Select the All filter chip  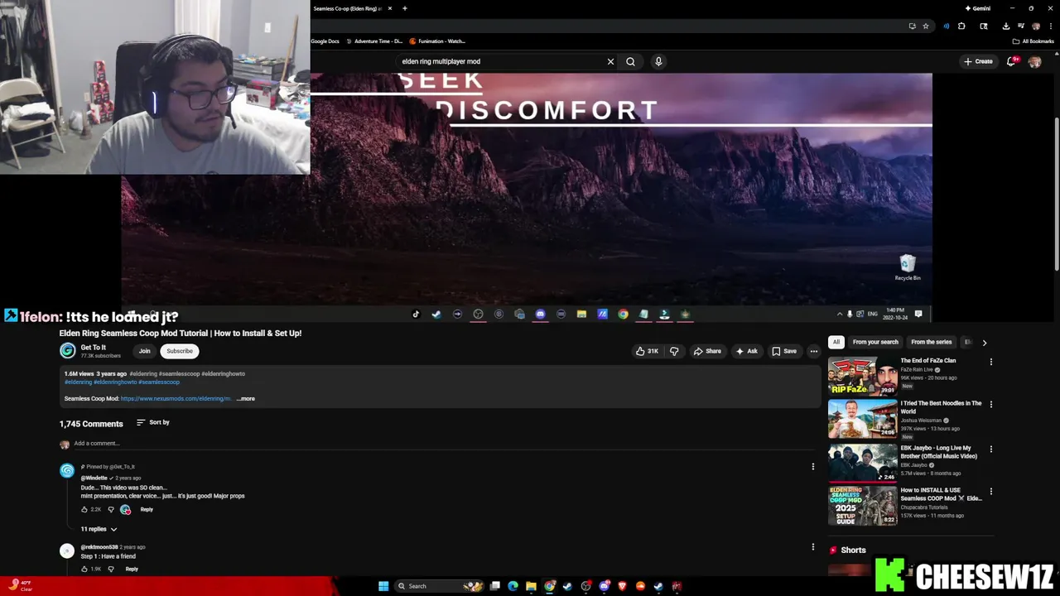836,342
